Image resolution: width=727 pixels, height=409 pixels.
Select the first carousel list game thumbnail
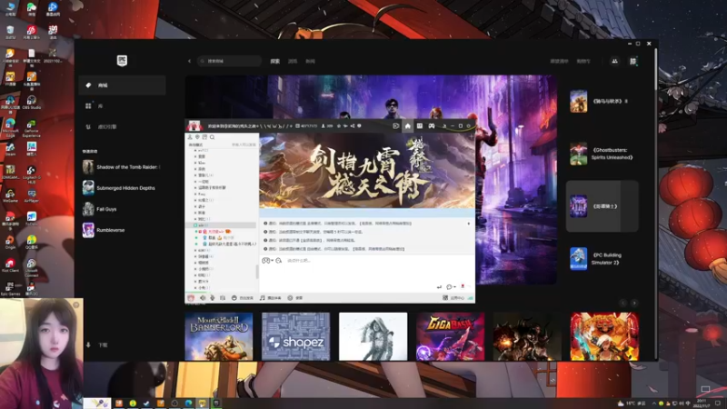pyautogui.click(x=578, y=101)
